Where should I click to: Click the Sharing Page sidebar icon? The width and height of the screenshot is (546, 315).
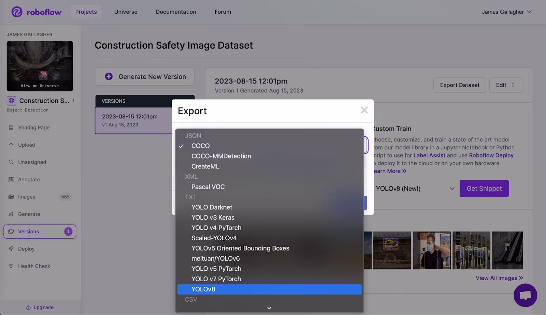[x=11, y=127]
